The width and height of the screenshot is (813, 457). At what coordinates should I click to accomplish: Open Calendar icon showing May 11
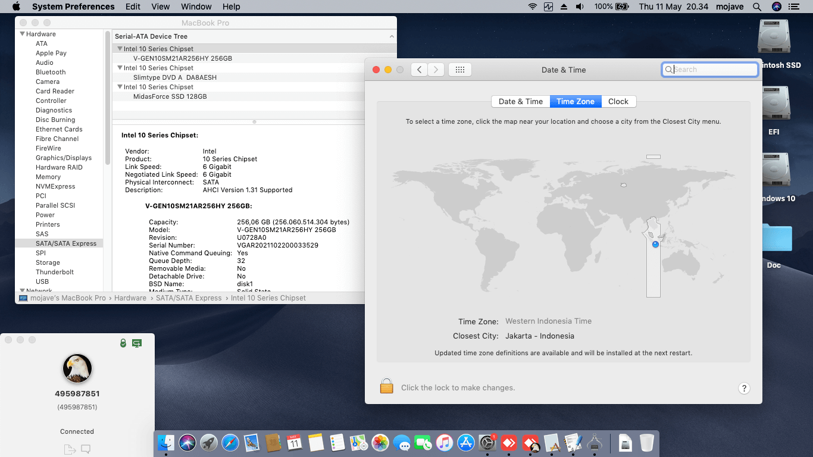tap(295, 443)
